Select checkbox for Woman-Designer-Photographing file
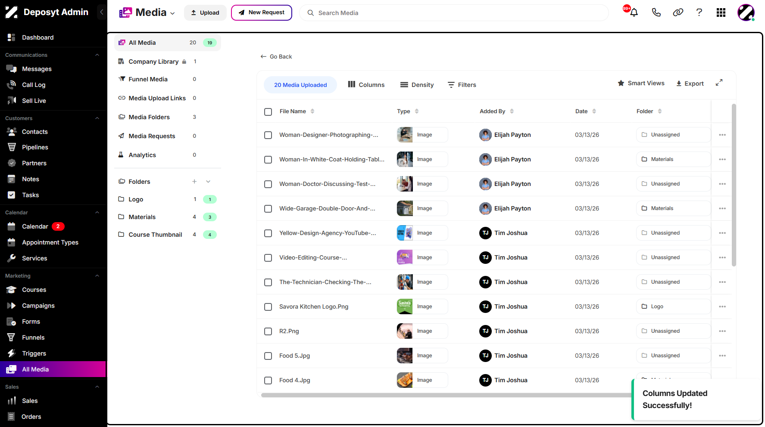Image resolution: width=765 pixels, height=427 pixels. tap(268, 135)
